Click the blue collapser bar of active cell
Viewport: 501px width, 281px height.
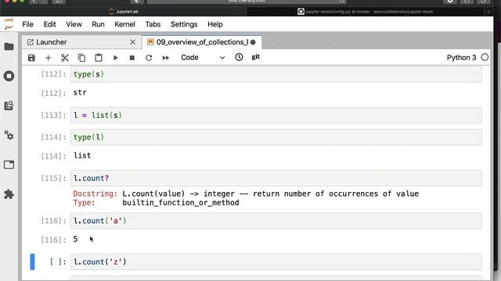(32, 262)
